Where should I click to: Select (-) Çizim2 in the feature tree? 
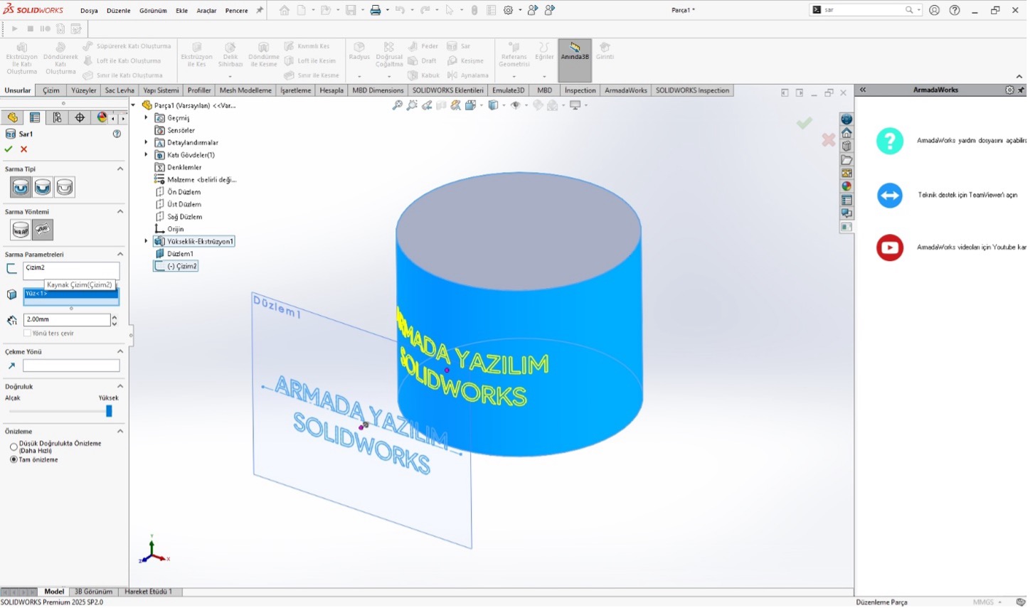coord(176,267)
